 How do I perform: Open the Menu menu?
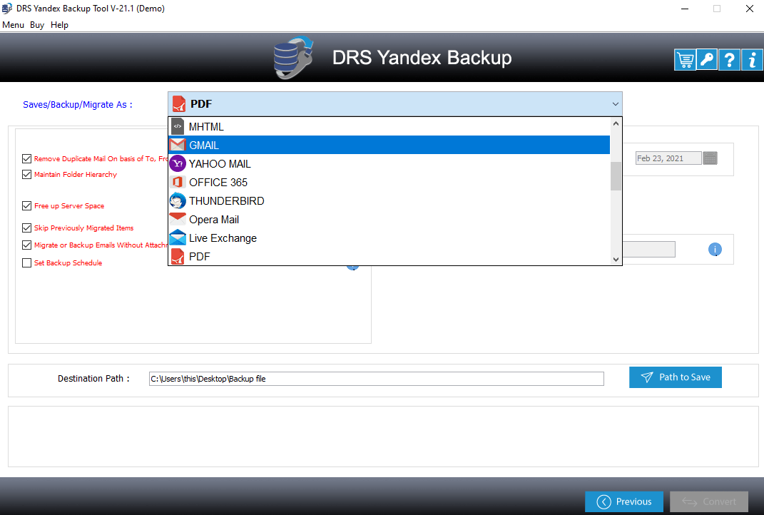coord(13,25)
